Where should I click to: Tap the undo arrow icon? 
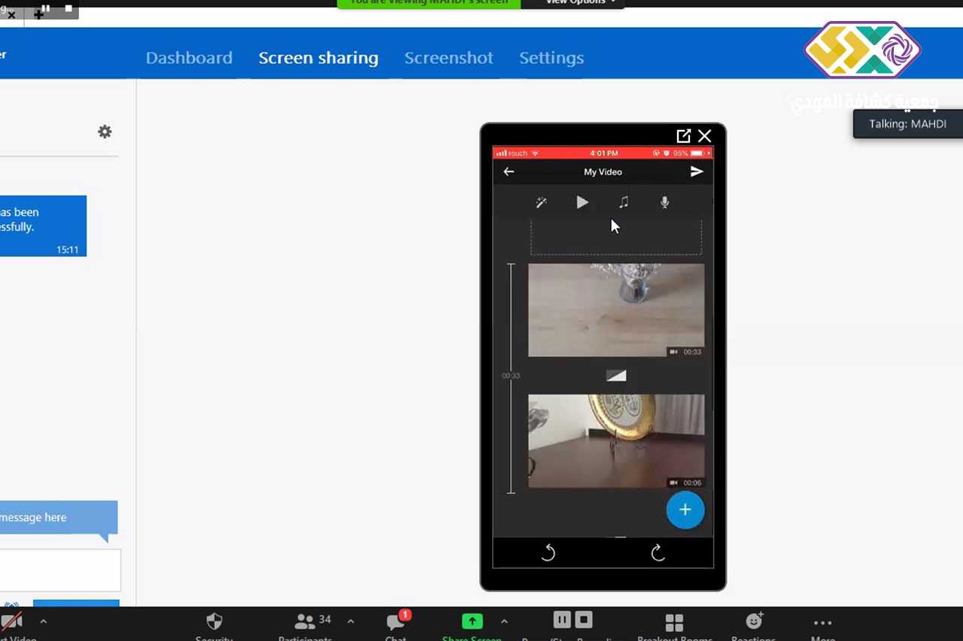point(548,553)
